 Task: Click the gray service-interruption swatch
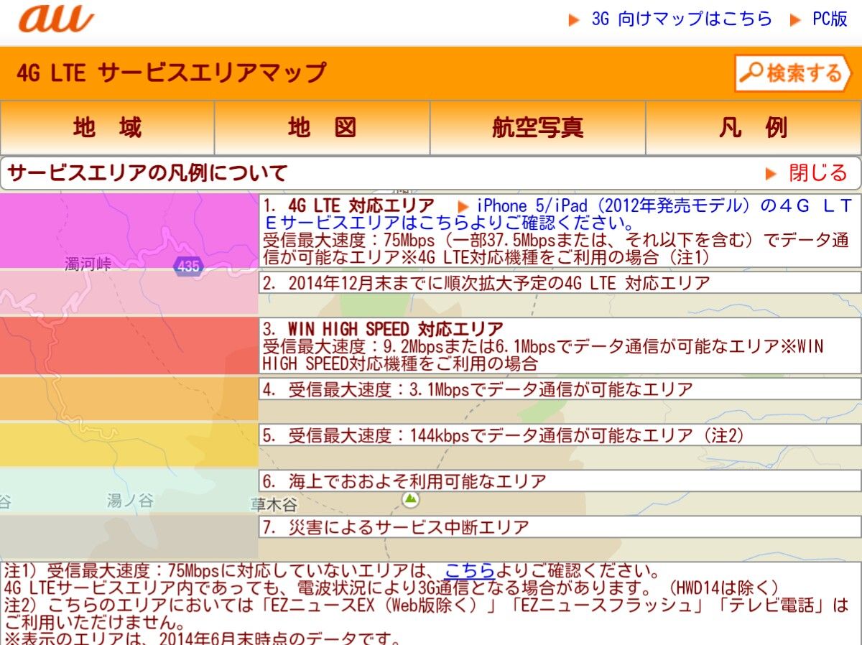point(129,537)
